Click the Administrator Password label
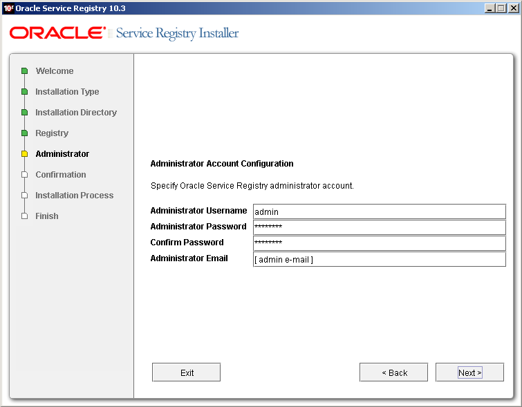This screenshot has height=407, width=522. pos(198,227)
